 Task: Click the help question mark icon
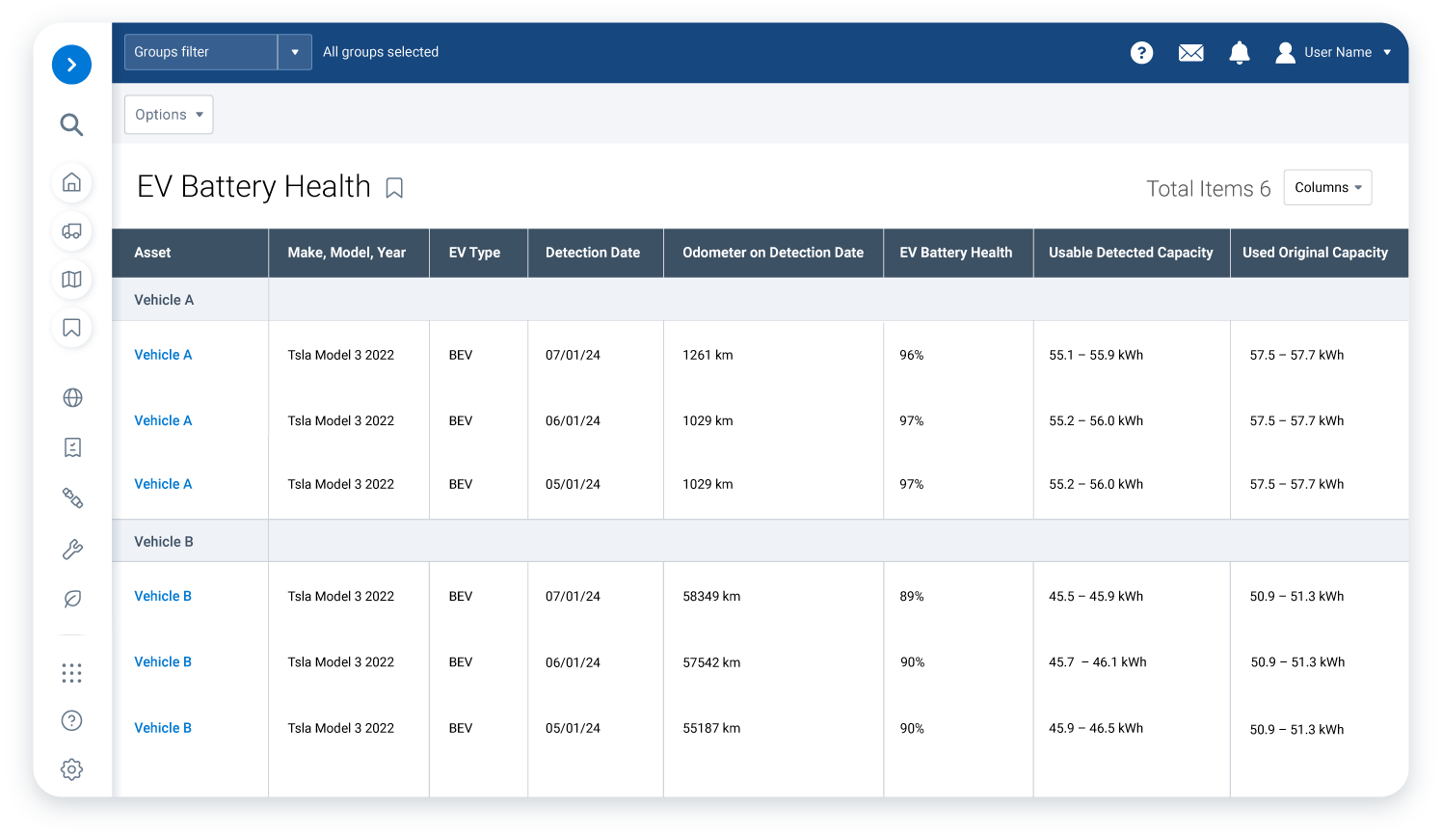[1141, 53]
